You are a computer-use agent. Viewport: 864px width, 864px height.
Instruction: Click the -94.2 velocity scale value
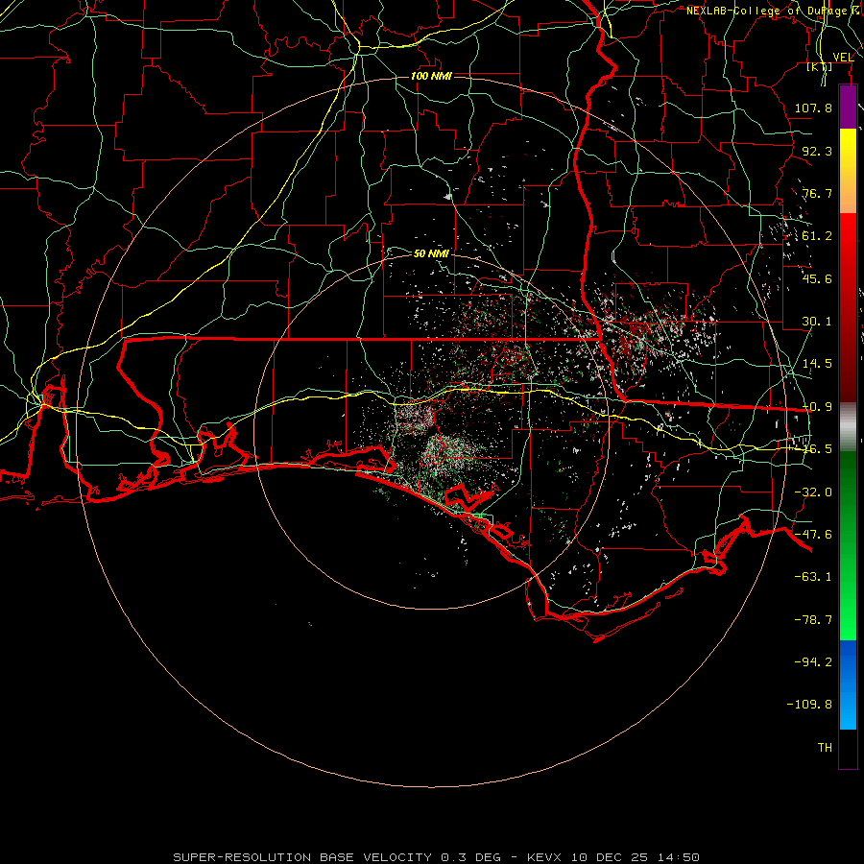813,661
